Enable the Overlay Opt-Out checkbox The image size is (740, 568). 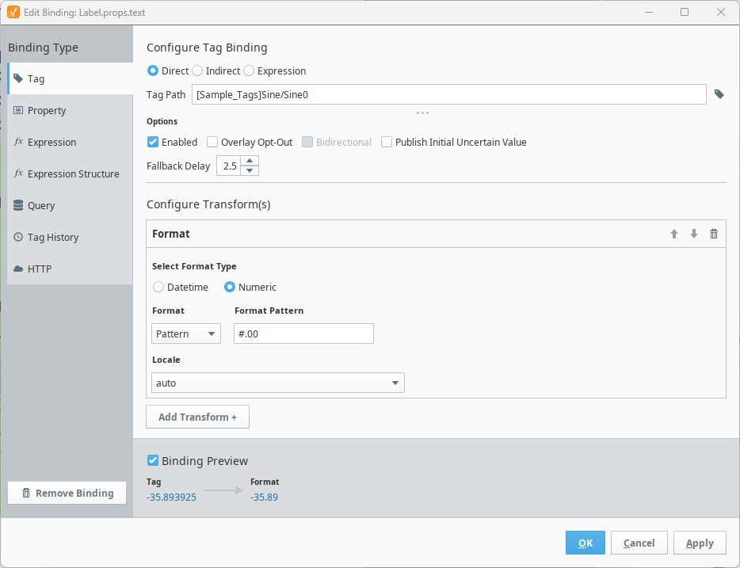pos(212,142)
